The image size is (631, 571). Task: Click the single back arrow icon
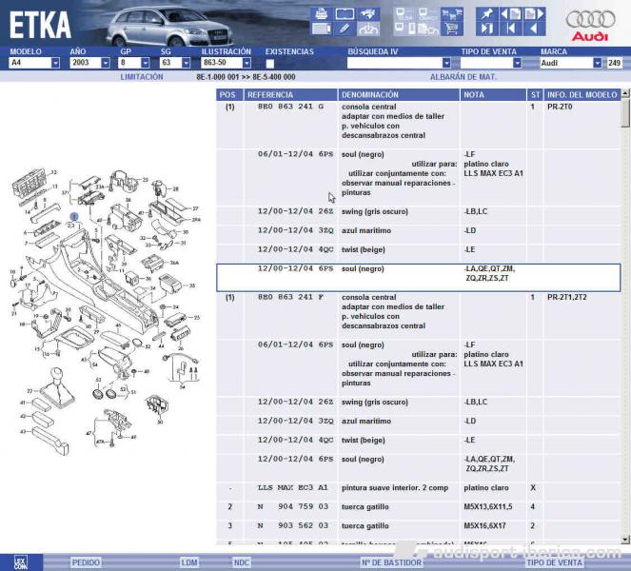[x=535, y=29]
